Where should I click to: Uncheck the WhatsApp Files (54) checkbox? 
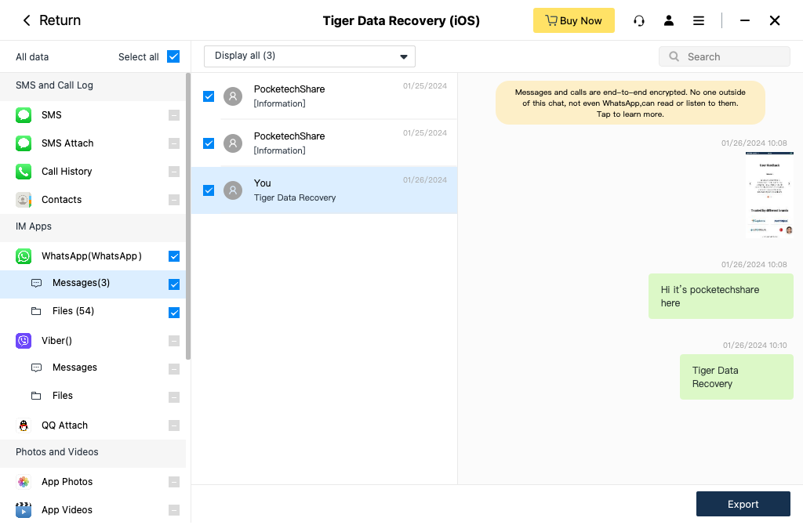tap(174, 313)
